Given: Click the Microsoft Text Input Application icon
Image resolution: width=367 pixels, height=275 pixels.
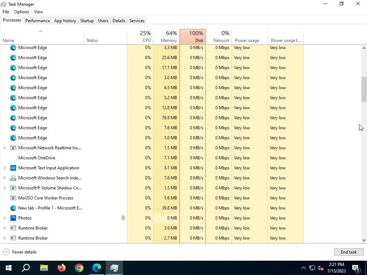Looking at the screenshot, I should pyautogui.click(x=13, y=168).
